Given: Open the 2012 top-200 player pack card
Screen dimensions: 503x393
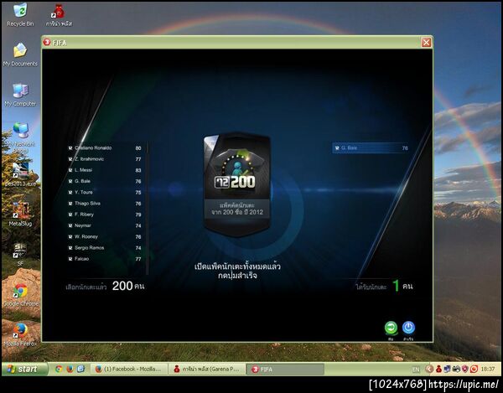Looking at the screenshot, I should [237, 185].
